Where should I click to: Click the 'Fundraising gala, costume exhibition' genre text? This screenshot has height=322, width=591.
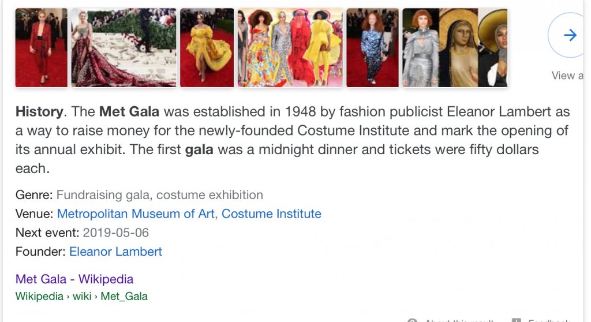pos(159,195)
